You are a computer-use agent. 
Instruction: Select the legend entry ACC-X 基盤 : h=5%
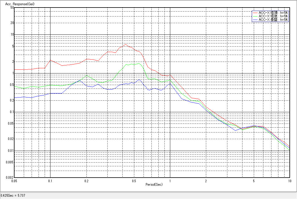click(273, 20)
